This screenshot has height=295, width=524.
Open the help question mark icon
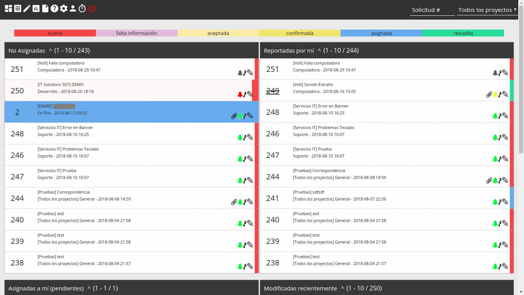(x=54, y=8)
